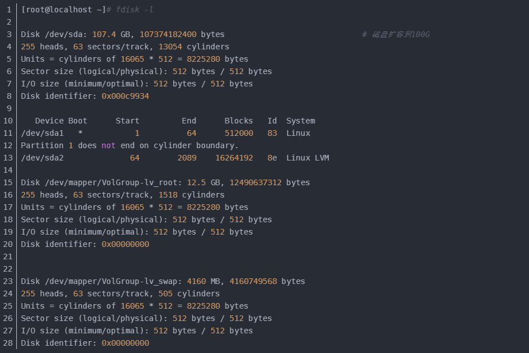
Task: Click the '/dev/sda2' device entry
Action: (42, 158)
